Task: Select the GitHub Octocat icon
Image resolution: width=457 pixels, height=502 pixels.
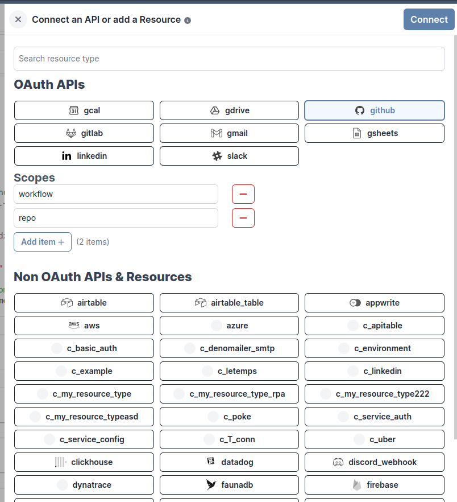Action: [x=360, y=110]
